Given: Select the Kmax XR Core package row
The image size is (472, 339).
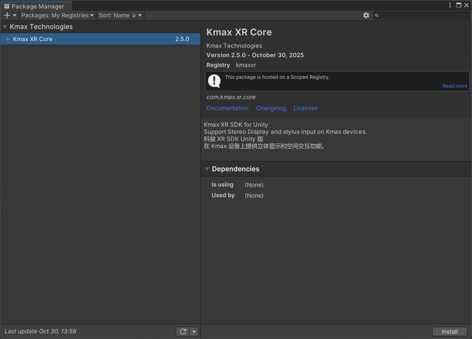Looking at the screenshot, I should pos(97,39).
